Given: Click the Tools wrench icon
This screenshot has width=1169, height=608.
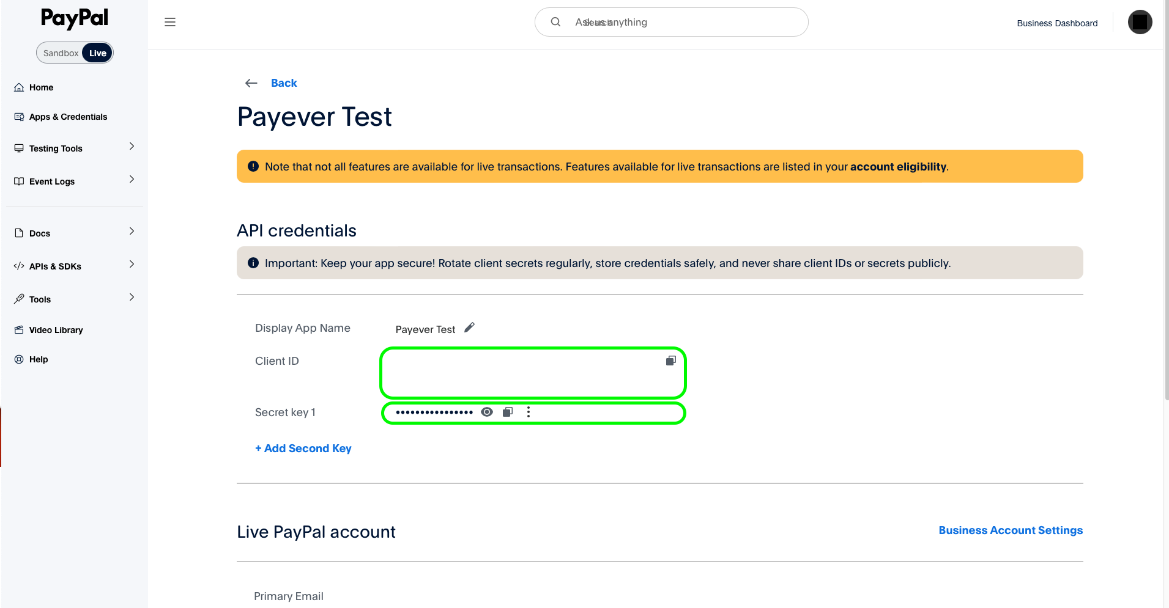Looking at the screenshot, I should [19, 299].
